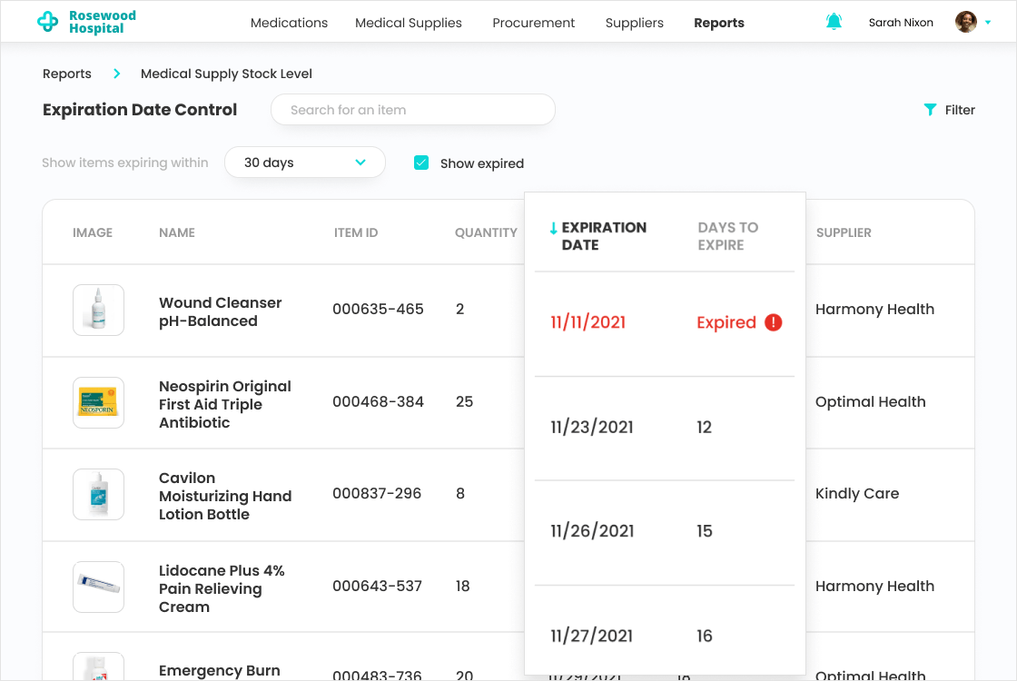This screenshot has width=1017, height=681.
Task: Uncheck the Show expired checkbox
Action: click(x=421, y=163)
